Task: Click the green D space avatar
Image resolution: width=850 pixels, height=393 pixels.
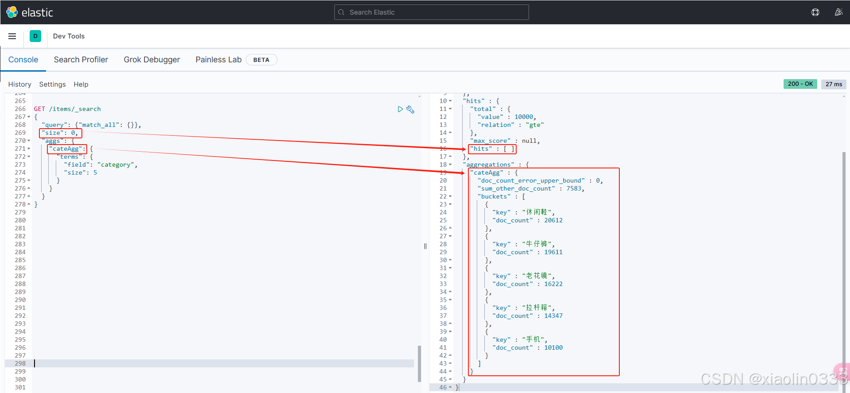Action: coord(35,36)
